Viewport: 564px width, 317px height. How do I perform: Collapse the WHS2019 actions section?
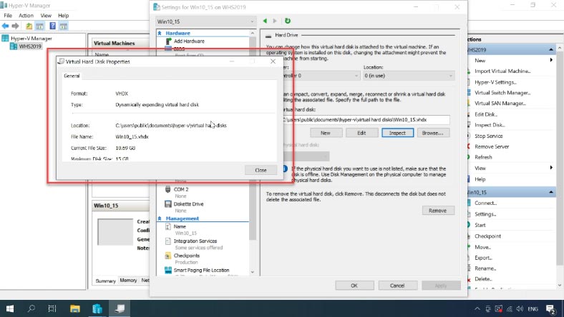tap(550, 49)
